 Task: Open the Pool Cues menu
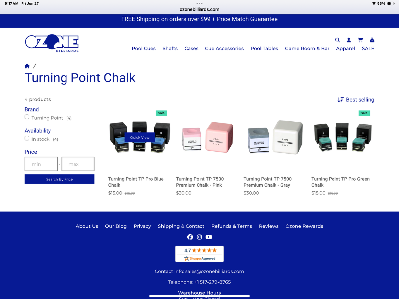click(144, 48)
